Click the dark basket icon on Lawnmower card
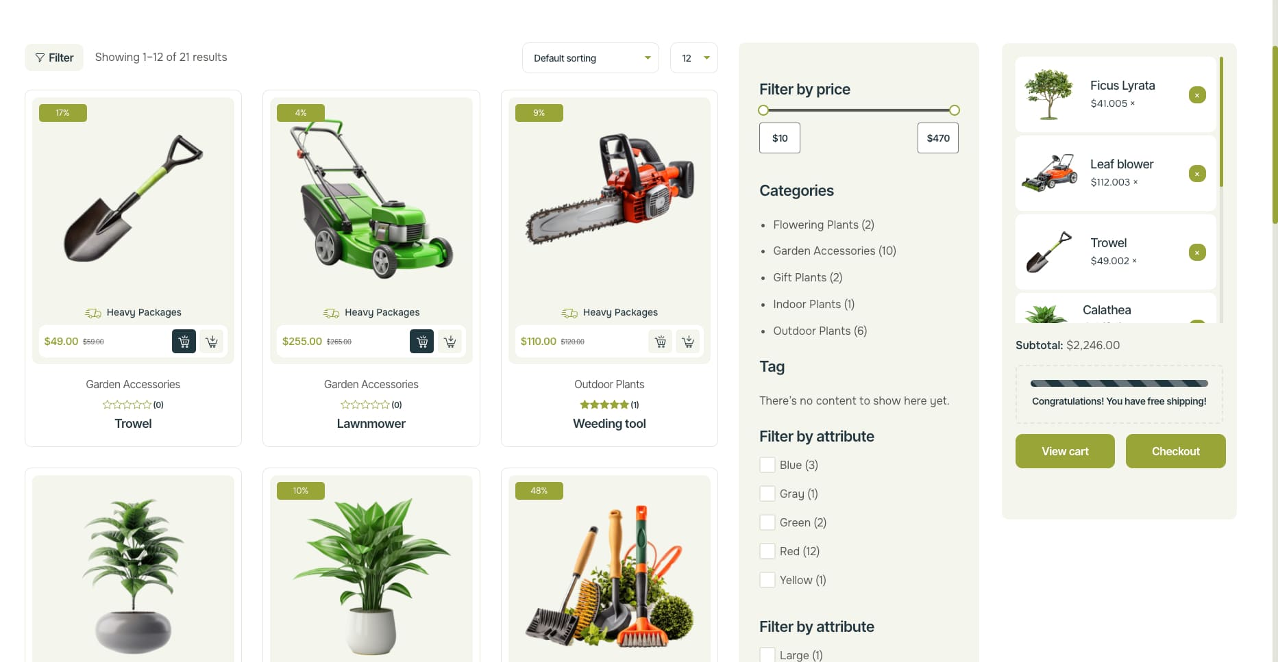The width and height of the screenshot is (1278, 662). pos(421,341)
